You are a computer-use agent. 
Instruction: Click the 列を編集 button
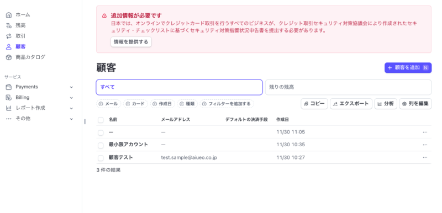[x=415, y=104]
